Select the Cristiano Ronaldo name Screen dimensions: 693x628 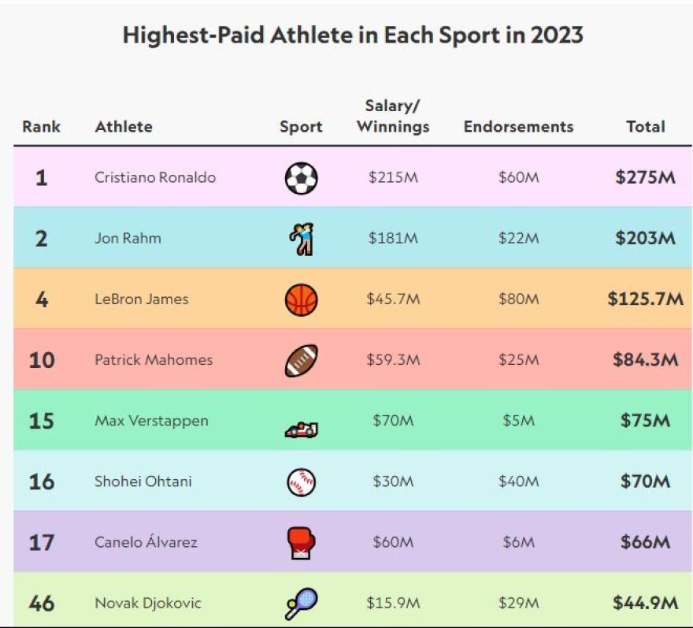155,178
